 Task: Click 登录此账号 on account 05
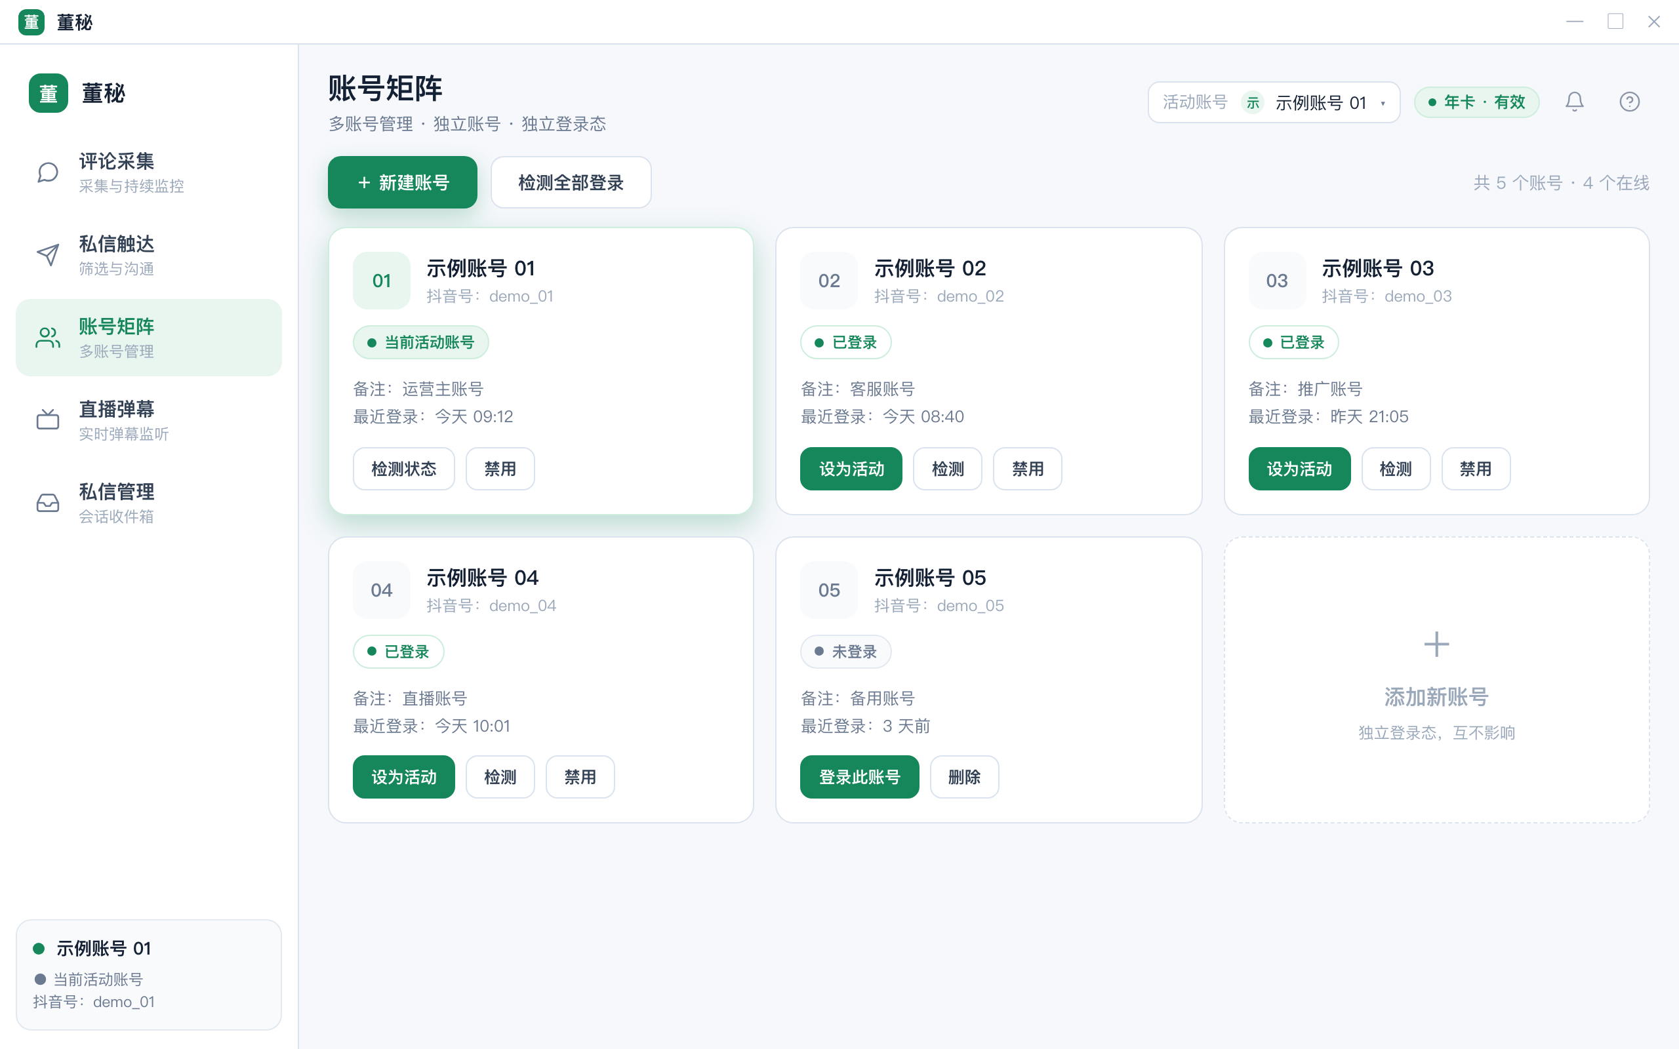860,777
